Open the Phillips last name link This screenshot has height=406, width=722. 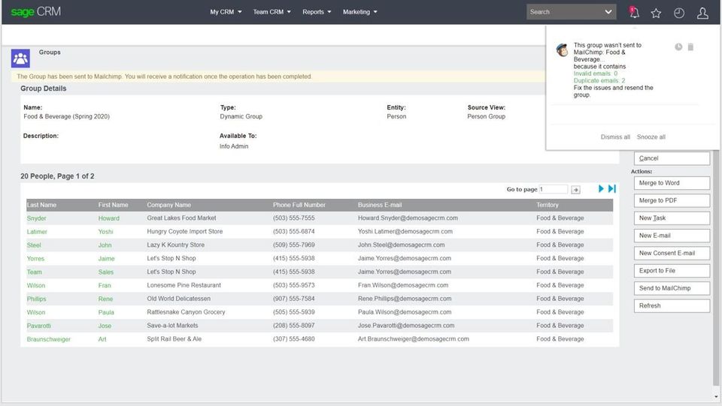coord(36,299)
